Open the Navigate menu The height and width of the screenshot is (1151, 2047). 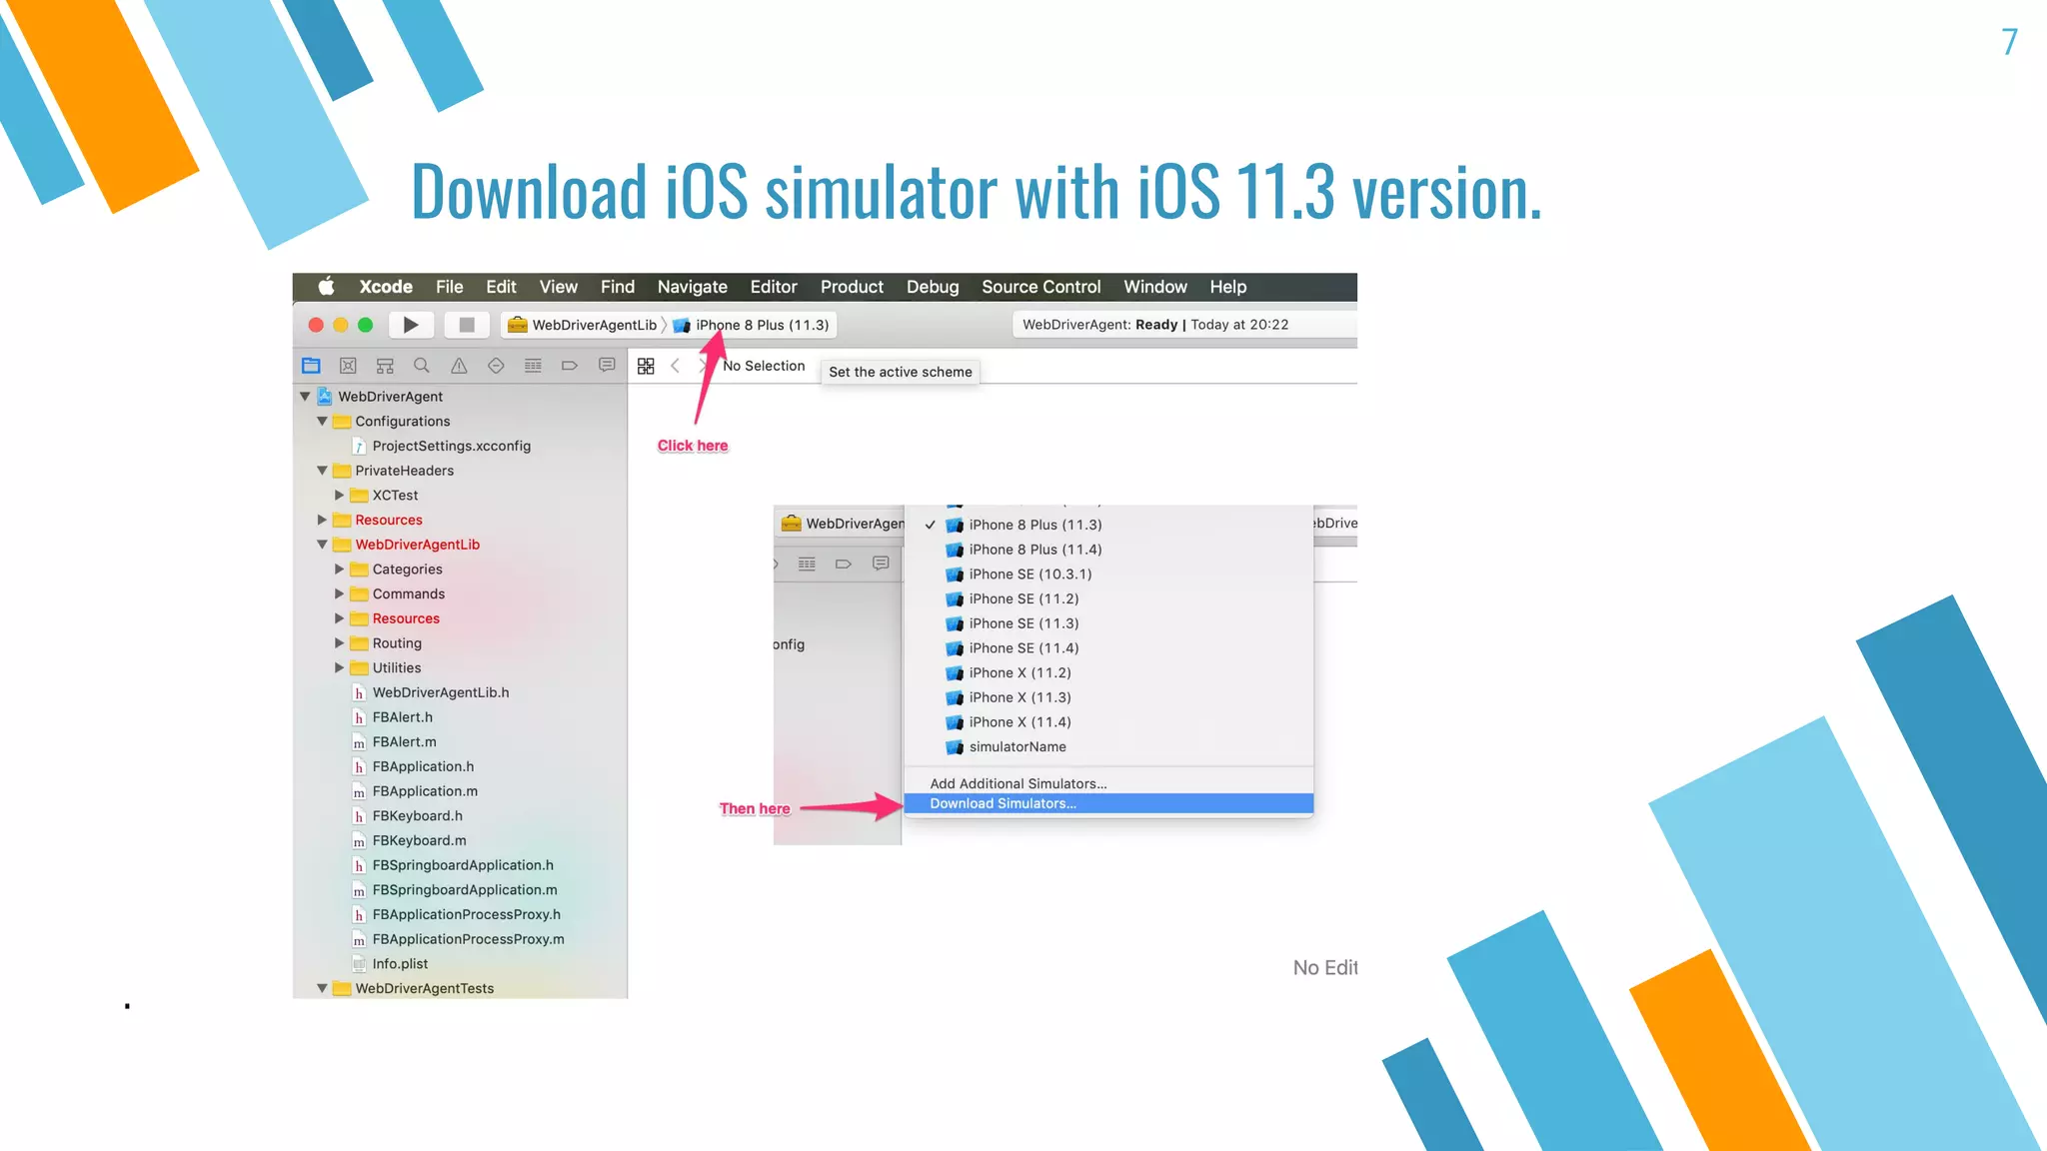[x=692, y=287]
